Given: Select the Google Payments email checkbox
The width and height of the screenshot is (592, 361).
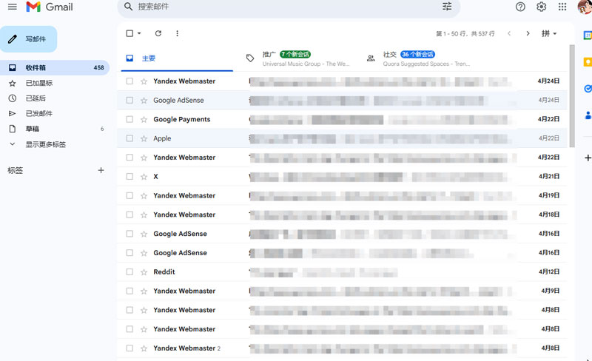Looking at the screenshot, I should point(129,119).
